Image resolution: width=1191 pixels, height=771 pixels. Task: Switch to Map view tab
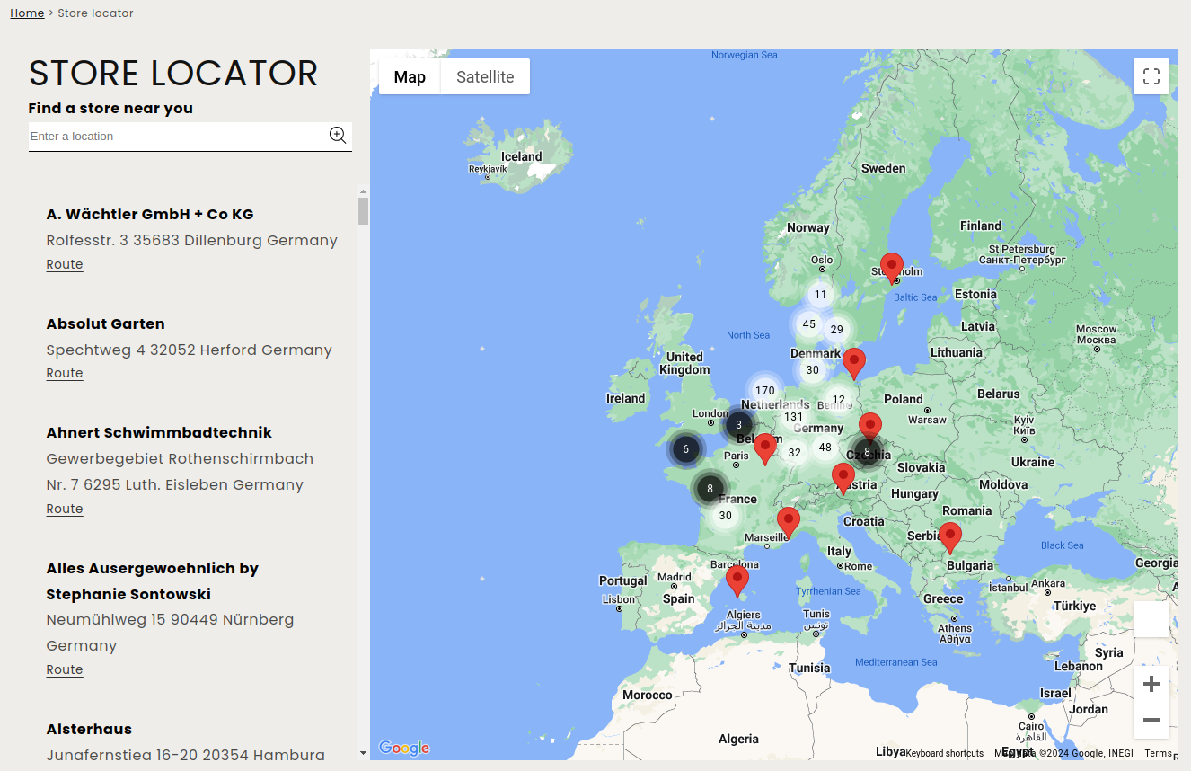[410, 76]
